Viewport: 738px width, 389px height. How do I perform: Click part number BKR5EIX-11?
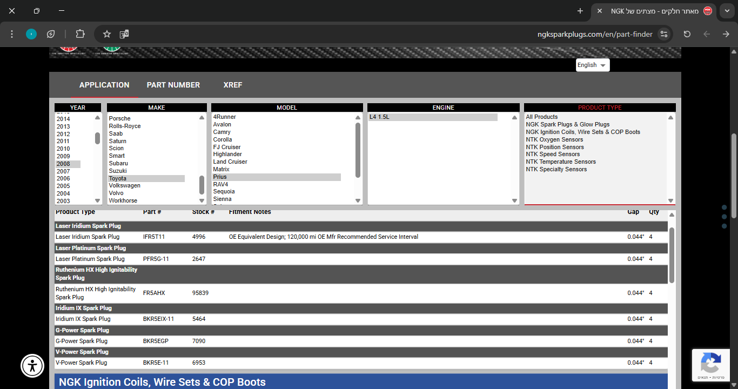point(158,319)
